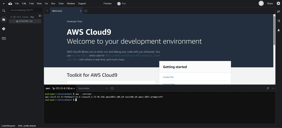
Task: Open the Tools menu
Action: click(61, 3)
